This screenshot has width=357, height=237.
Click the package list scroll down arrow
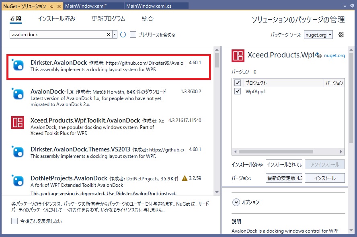(x=217, y=192)
